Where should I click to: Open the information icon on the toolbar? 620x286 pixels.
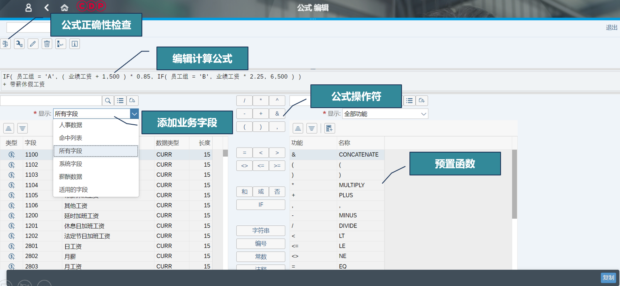[x=75, y=43]
